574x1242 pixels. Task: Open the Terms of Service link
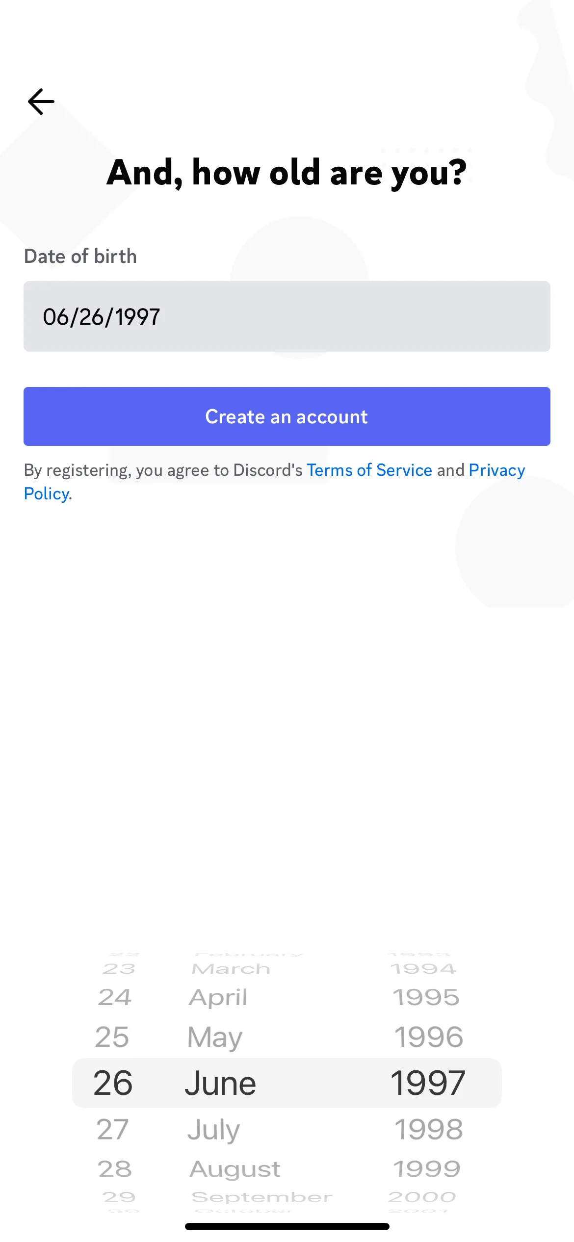pos(369,470)
